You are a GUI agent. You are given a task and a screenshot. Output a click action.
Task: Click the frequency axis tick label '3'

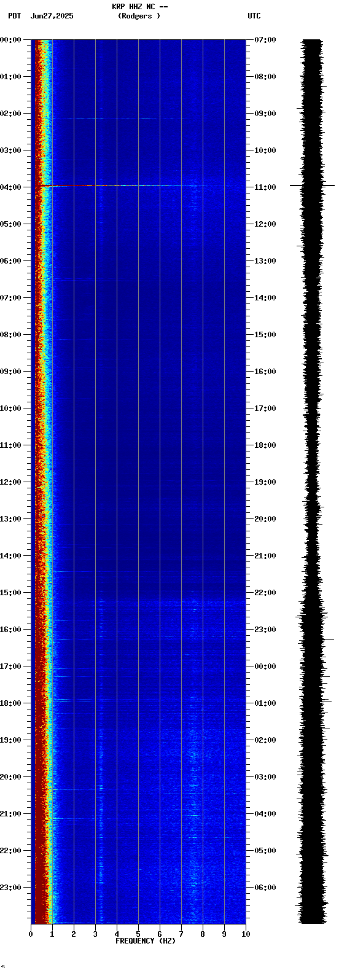95,934
